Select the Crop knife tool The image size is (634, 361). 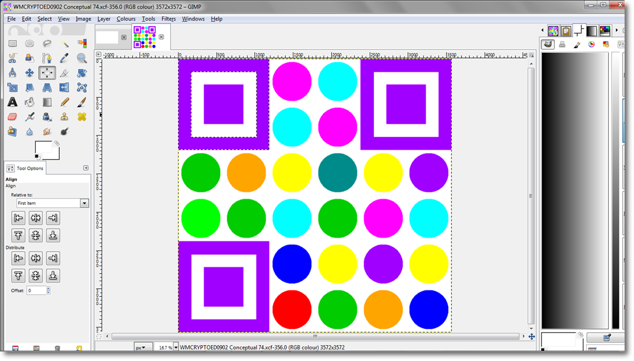tap(65, 73)
